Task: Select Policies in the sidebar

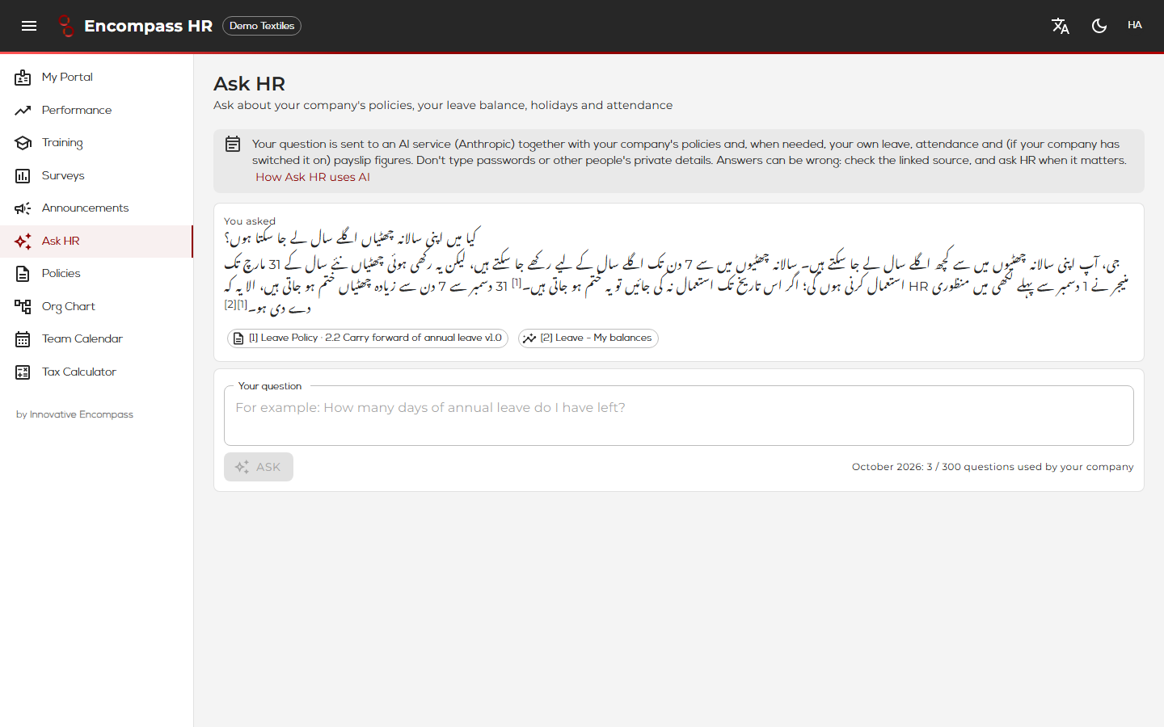Action: tap(96, 273)
